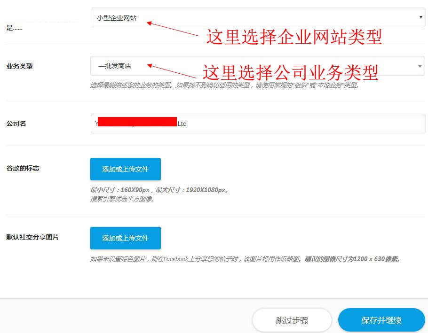This screenshot has height=333, width=428.
Task: Click 添加或上传文件 for 默认社交分享图片
Action: coord(126,238)
